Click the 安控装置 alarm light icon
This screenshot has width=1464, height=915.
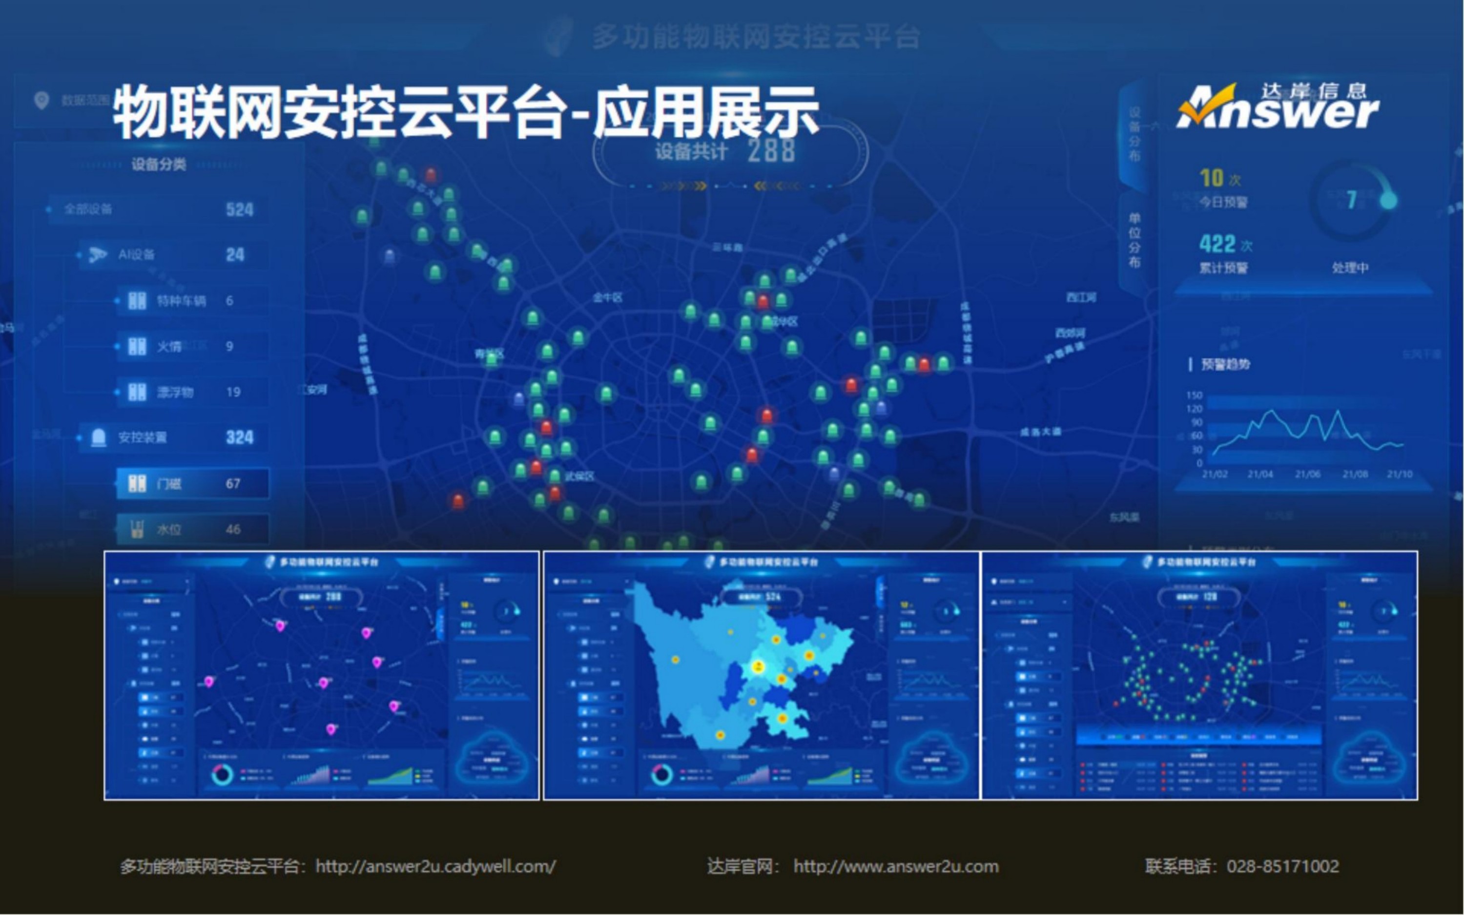98,437
